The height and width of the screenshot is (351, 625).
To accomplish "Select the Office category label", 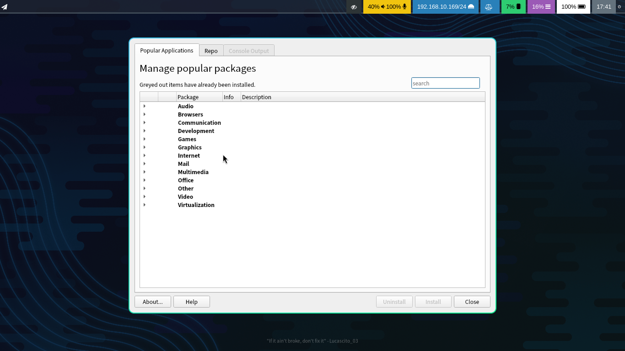I will 186,180.
